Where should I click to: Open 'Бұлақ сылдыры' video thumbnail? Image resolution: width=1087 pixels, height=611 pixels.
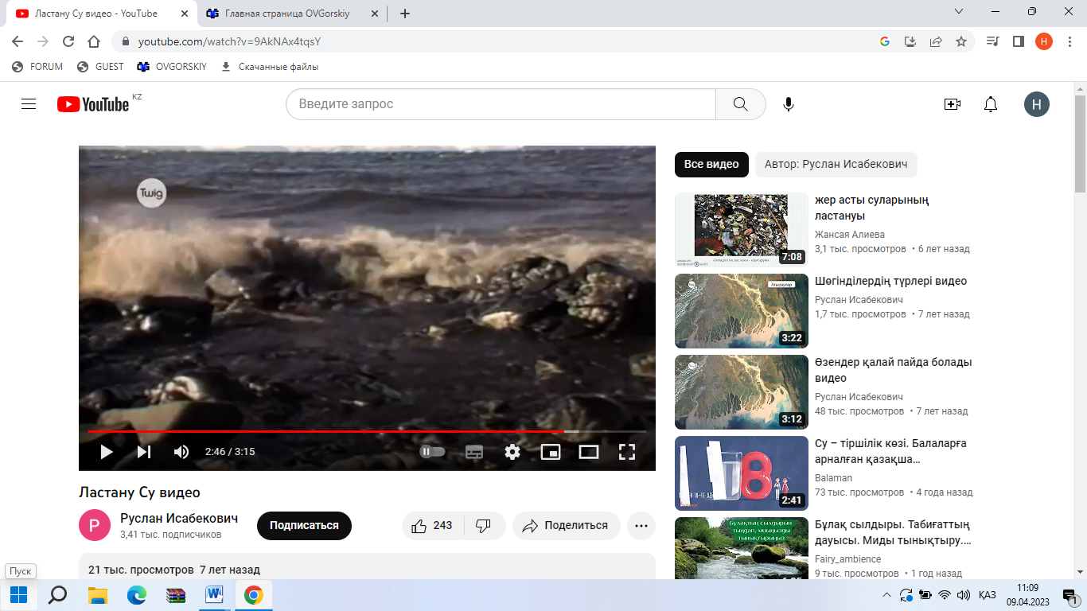(742, 548)
